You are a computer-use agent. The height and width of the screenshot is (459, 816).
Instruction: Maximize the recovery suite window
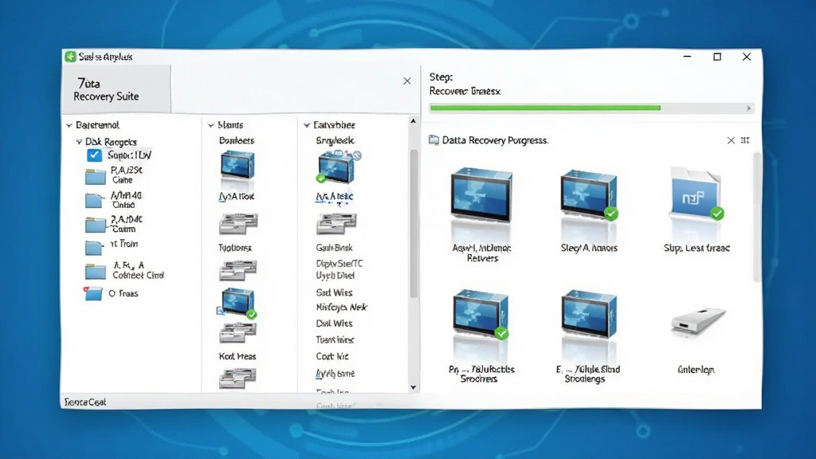pos(717,57)
